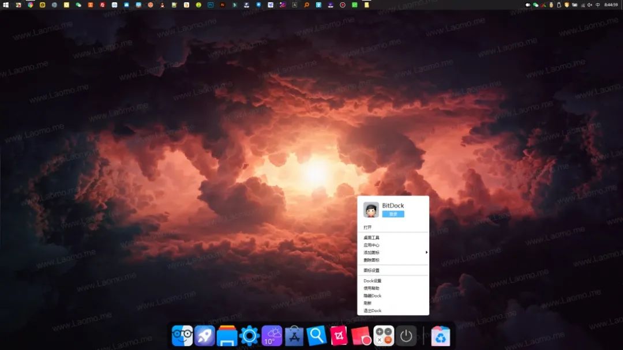
Task: Toggle the input method indicator in the tray
Action: (x=598, y=5)
